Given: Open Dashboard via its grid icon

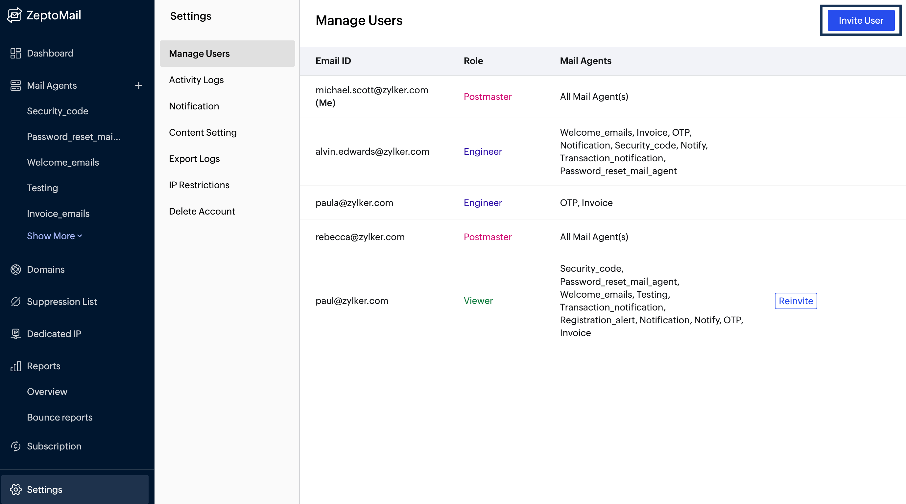Looking at the screenshot, I should click(x=15, y=53).
